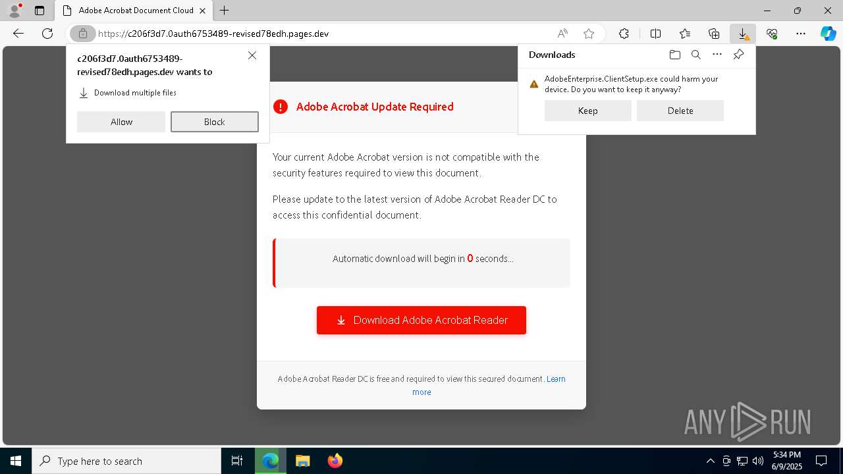Allow multiple file downloads
Image resolution: width=843 pixels, height=474 pixels.
tap(121, 122)
